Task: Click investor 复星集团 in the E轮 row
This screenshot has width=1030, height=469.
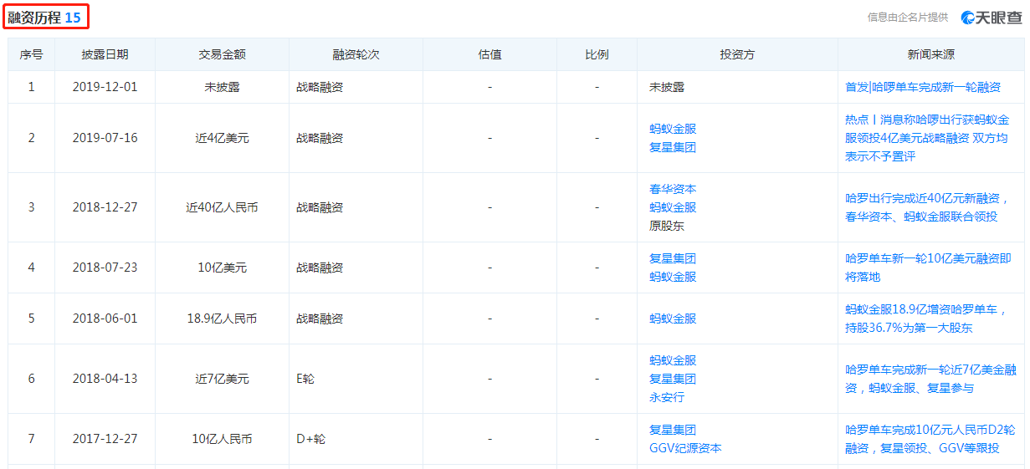Action: tap(673, 379)
